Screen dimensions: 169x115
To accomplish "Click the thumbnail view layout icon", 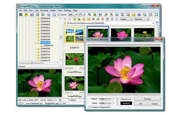I will tap(107, 19).
